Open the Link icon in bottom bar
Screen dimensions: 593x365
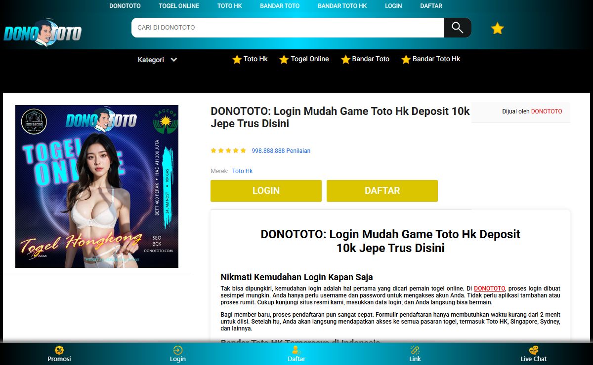415,350
